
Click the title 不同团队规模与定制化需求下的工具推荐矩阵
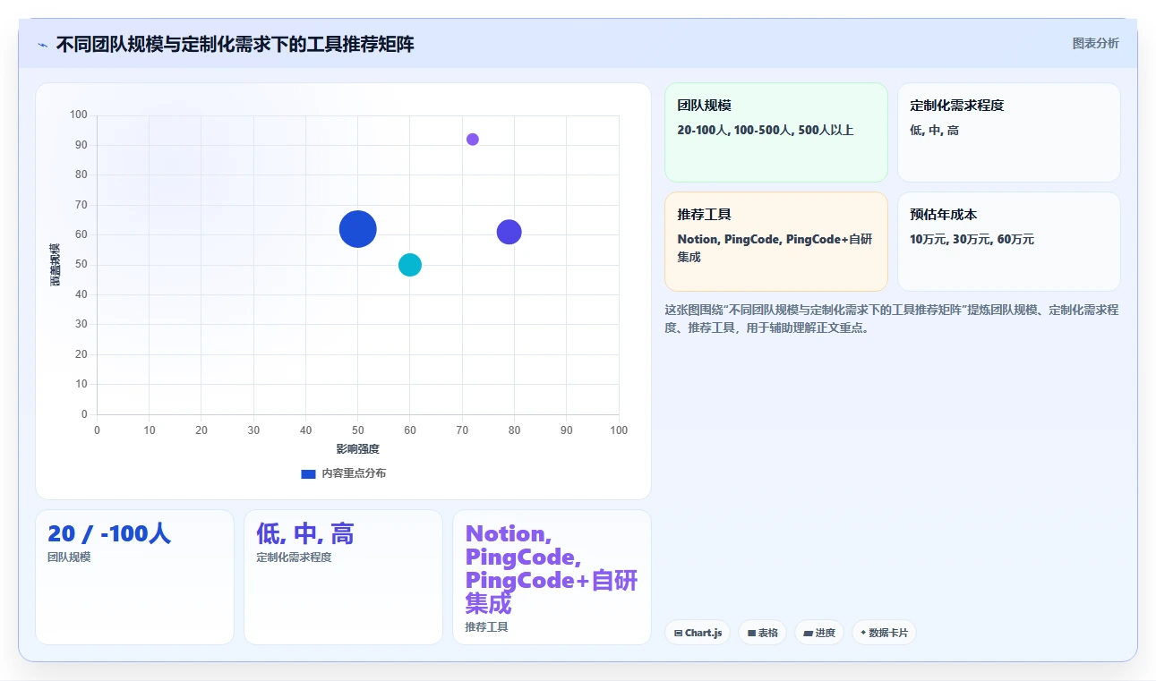tap(235, 45)
